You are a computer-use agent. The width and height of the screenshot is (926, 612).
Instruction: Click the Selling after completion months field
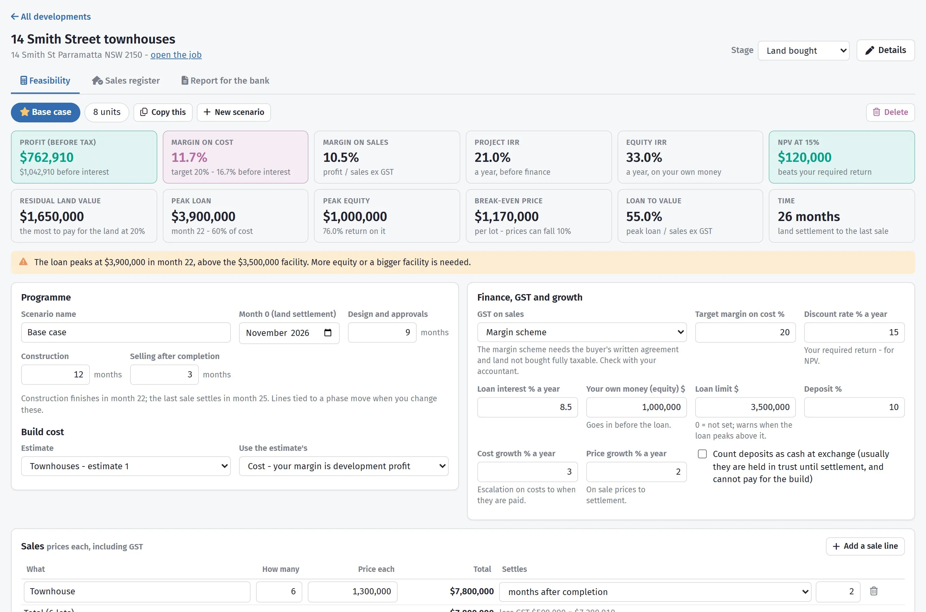164,374
